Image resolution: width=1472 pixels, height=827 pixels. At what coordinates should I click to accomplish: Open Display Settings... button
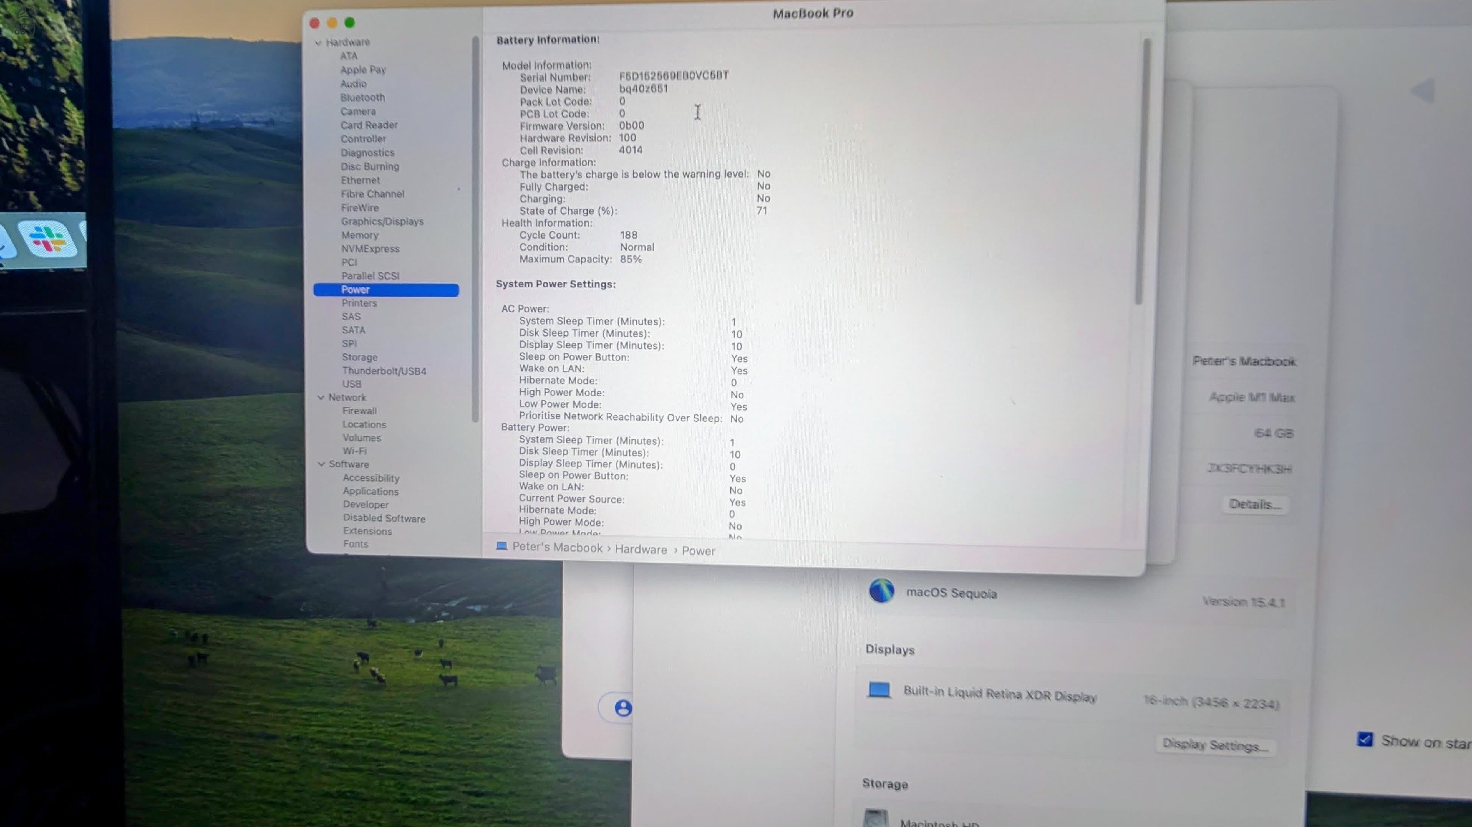click(x=1215, y=745)
